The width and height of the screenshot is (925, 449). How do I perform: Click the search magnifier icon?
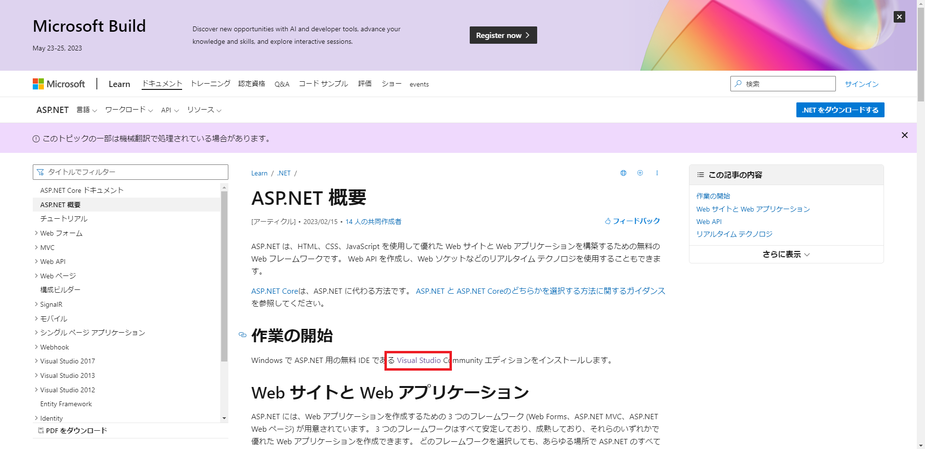(x=738, y=84)
